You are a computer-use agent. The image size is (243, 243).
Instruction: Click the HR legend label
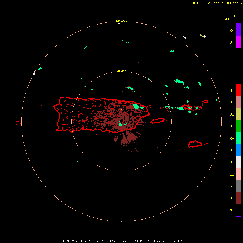[232, 126]
